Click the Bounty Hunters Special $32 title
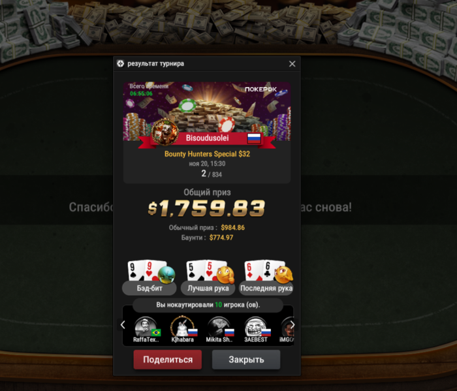The width and height of the screenshot is (457, 391). pos(207,154)
